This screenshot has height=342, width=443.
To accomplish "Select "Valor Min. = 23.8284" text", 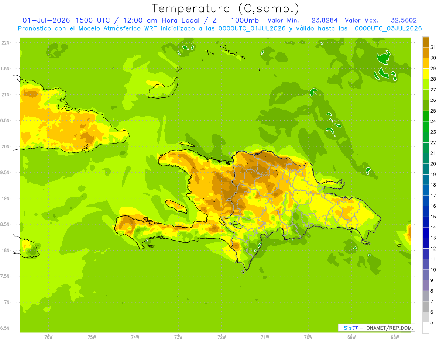I will (302, 20).
